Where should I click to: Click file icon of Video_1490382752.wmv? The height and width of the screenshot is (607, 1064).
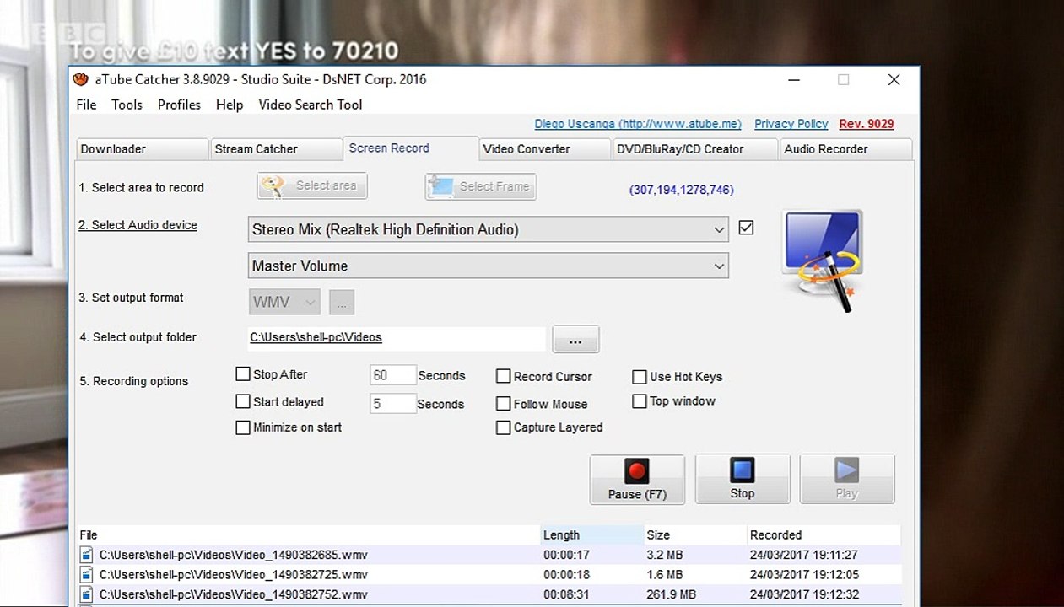pyautogui.click(x=86, y=594)
